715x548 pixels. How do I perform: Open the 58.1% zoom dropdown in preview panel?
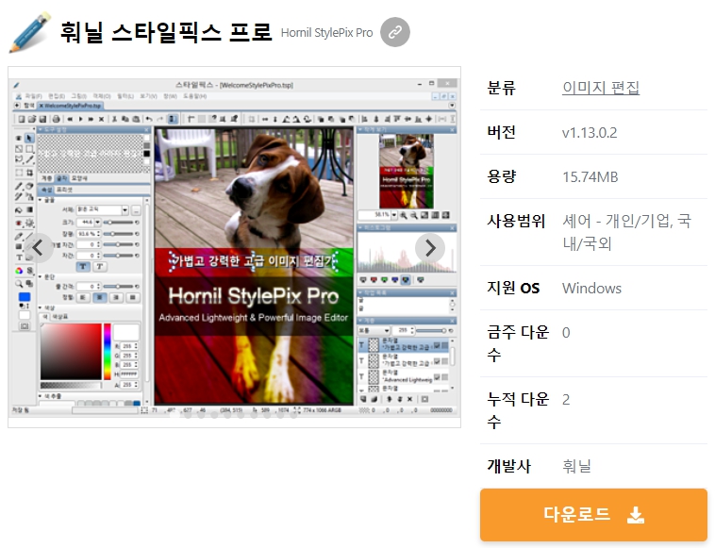(394, 215)
